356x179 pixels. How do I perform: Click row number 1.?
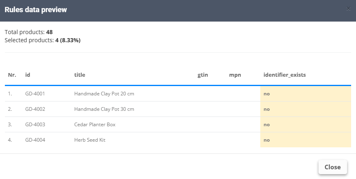(10, 94)
